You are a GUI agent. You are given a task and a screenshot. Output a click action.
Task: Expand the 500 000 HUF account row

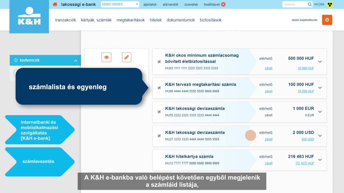pos(320,62)
